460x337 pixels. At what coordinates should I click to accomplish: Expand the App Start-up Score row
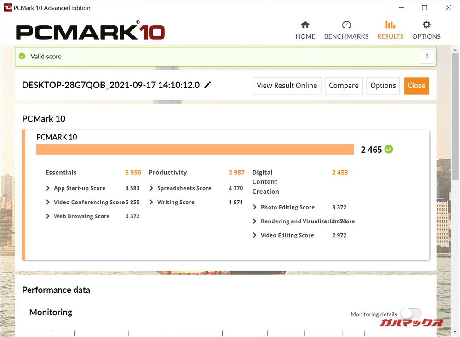(x=48, y=188)
